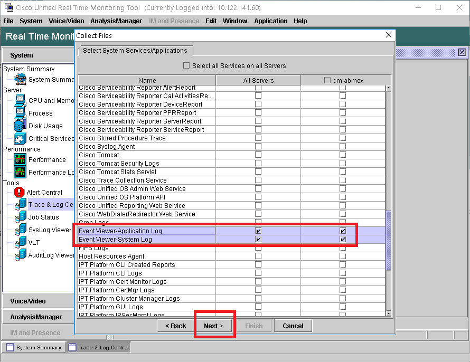Open the Application menu

[x=271, y=21]
